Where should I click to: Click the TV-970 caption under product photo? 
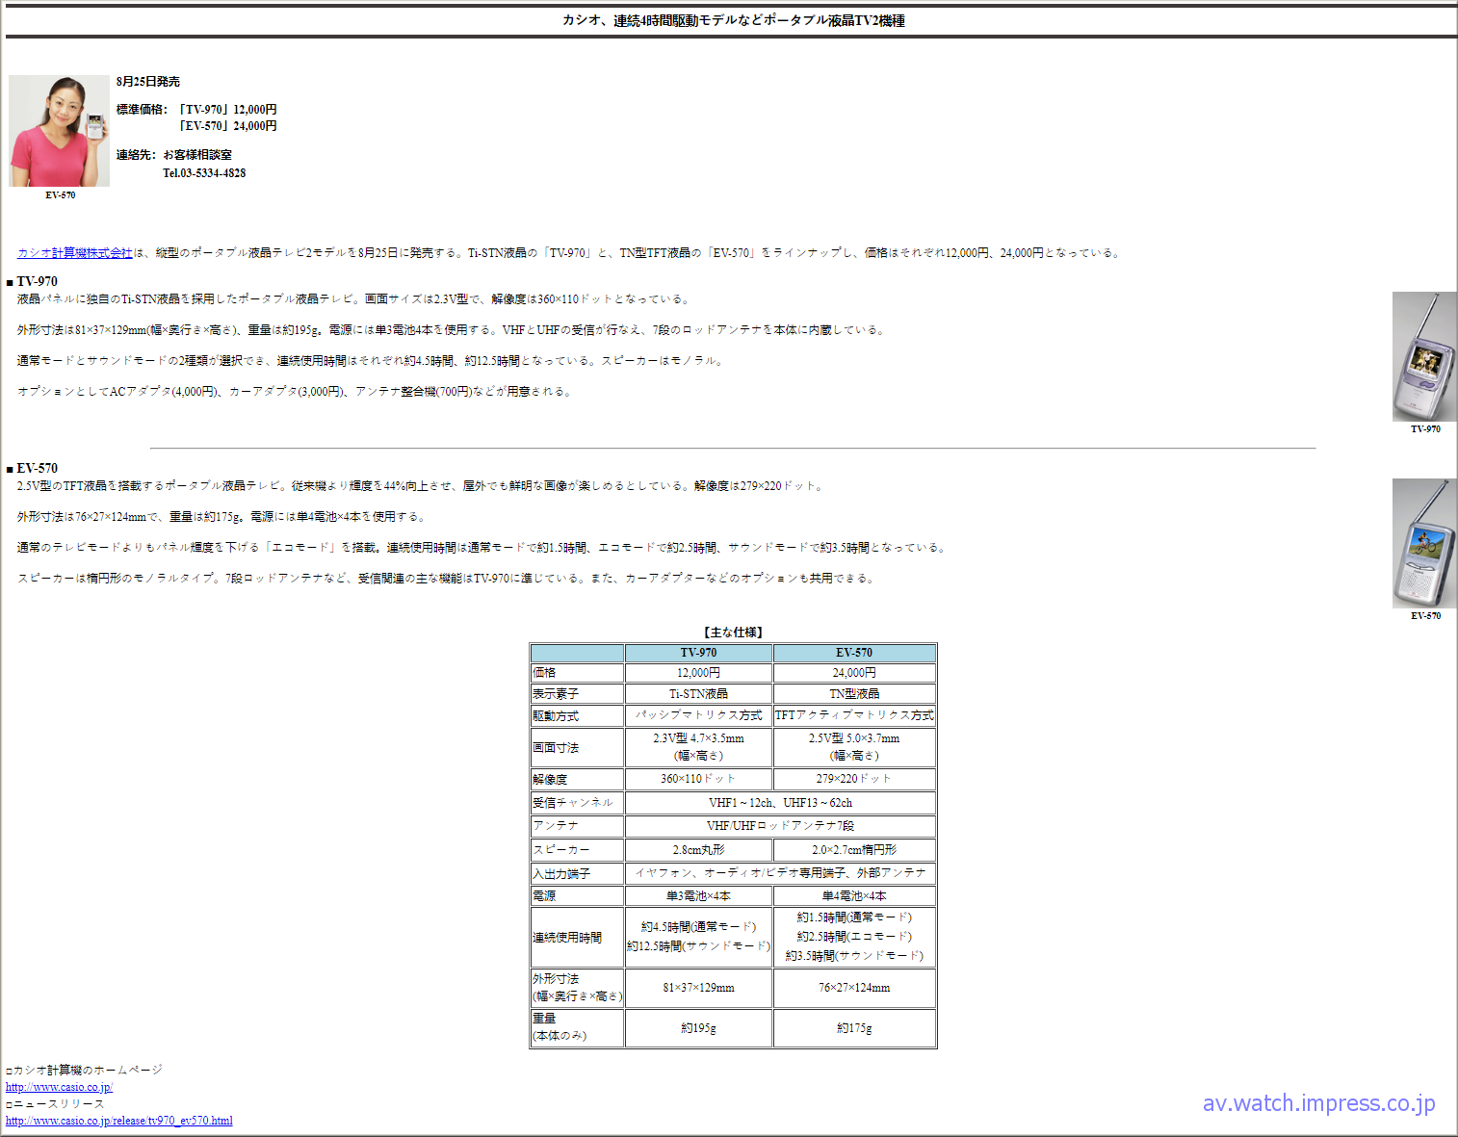click(x=1425, y=429)
